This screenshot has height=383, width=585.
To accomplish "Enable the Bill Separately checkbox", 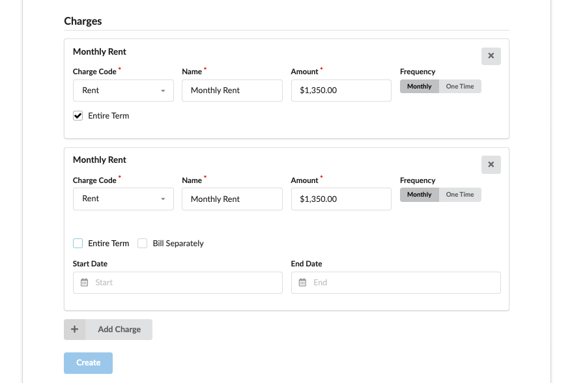I will pos(142,243).
